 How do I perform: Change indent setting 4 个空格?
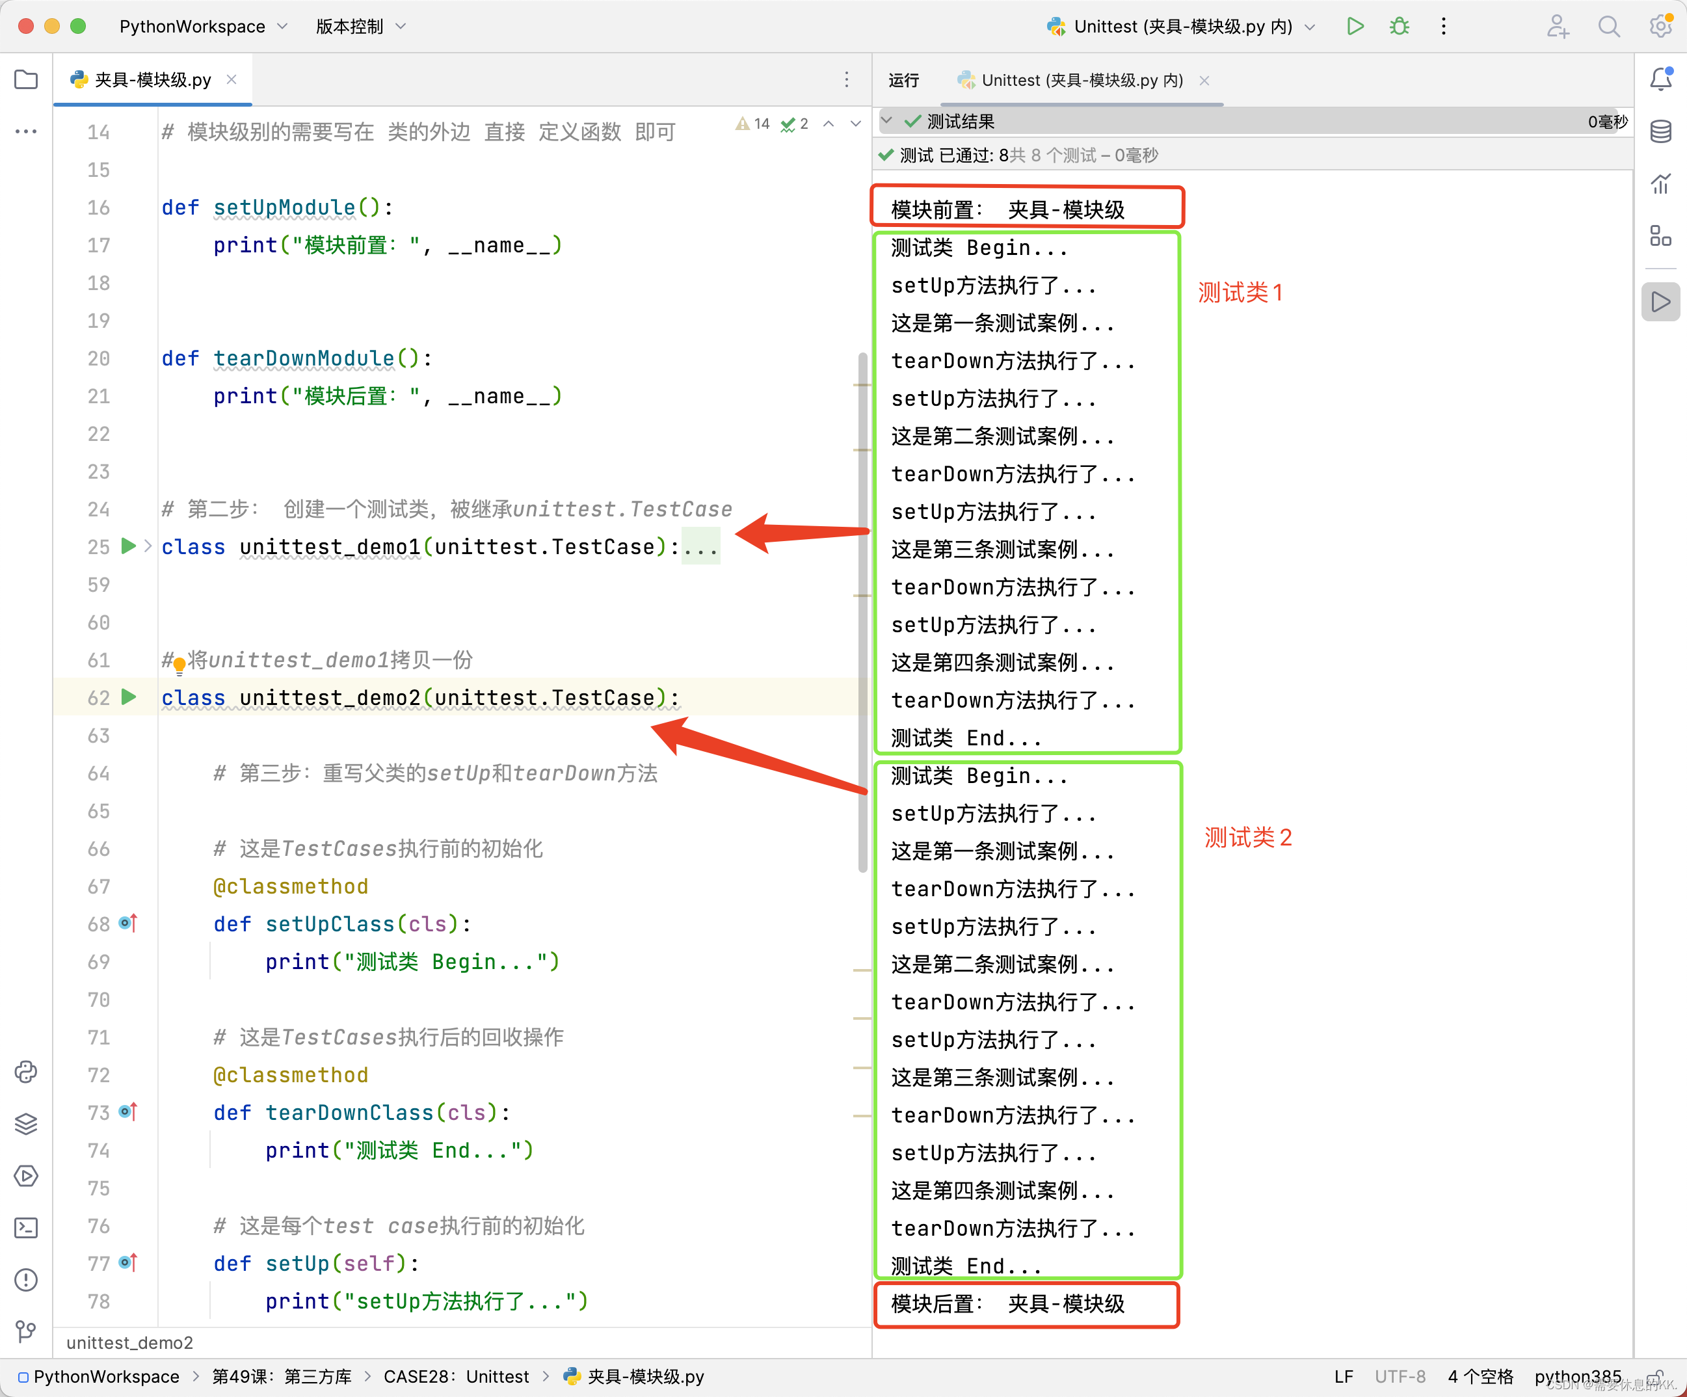tap(1480, 1376)
